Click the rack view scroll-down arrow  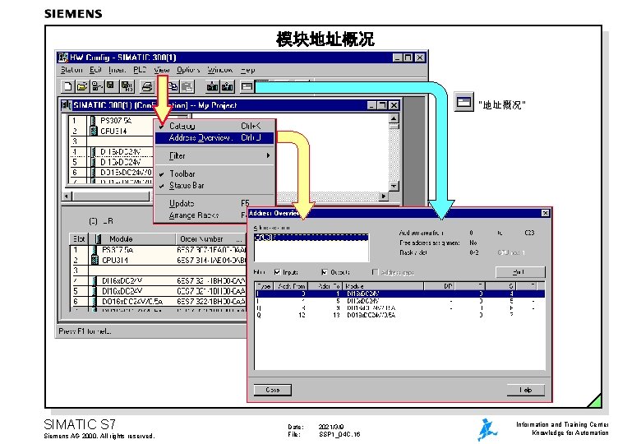click(394, 186)
